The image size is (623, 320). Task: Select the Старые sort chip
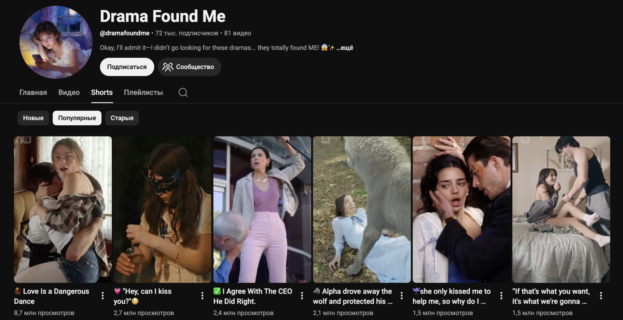(x=122, y=118)
